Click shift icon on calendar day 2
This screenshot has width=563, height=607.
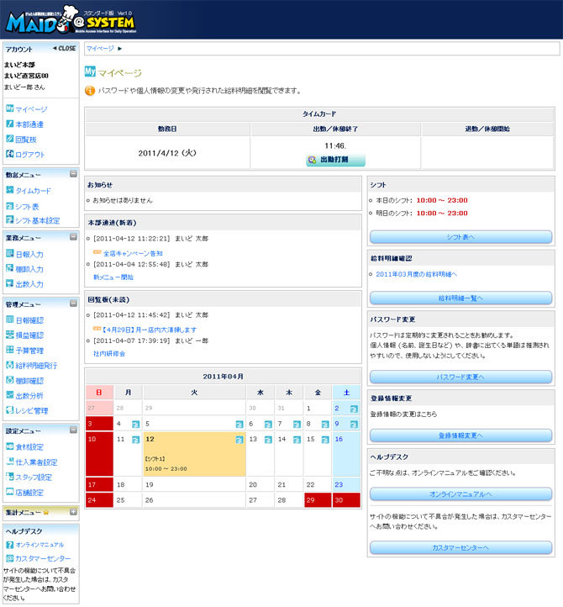tap(354, 409)
